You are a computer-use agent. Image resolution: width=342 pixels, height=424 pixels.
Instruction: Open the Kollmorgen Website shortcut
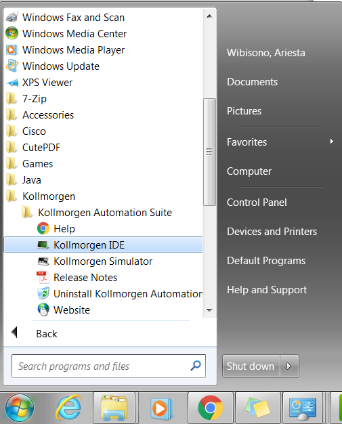pos(103,310)
